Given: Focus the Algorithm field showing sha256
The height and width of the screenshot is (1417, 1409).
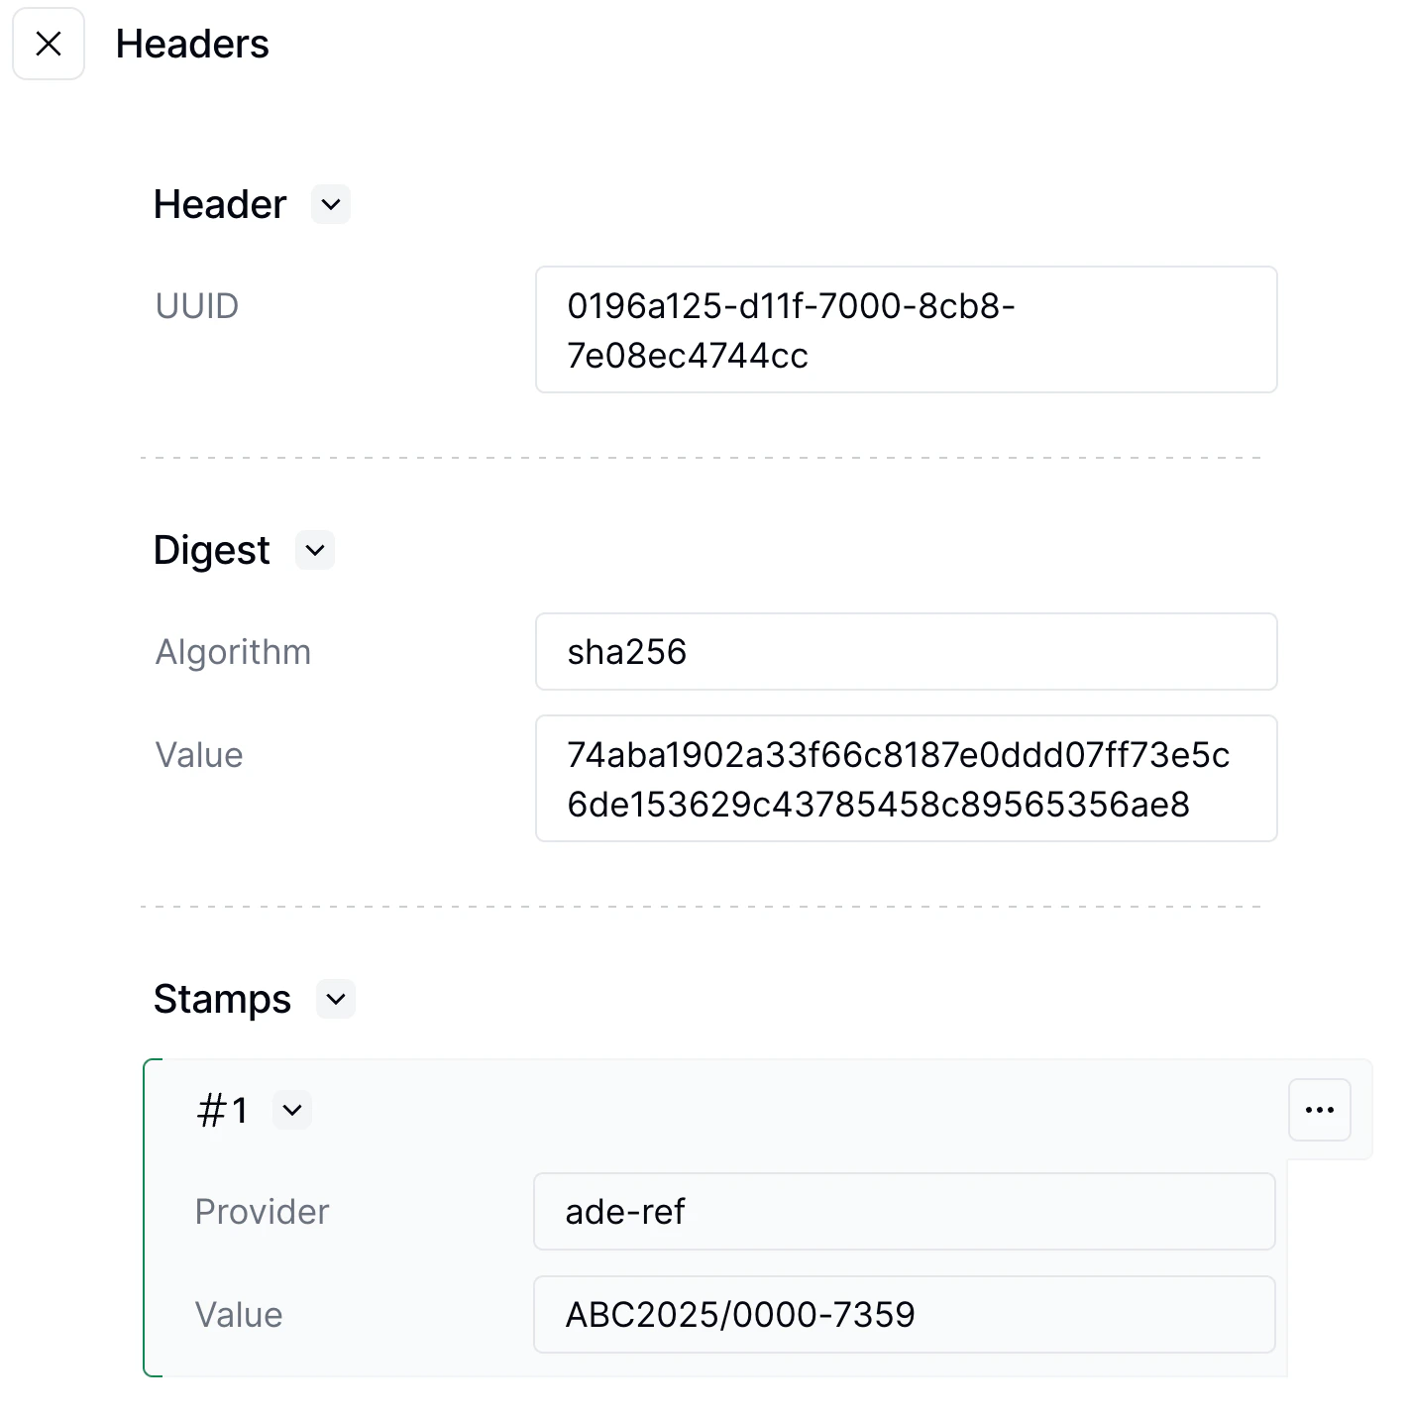Looking at the screenshot, I should (x=906, y=652).
